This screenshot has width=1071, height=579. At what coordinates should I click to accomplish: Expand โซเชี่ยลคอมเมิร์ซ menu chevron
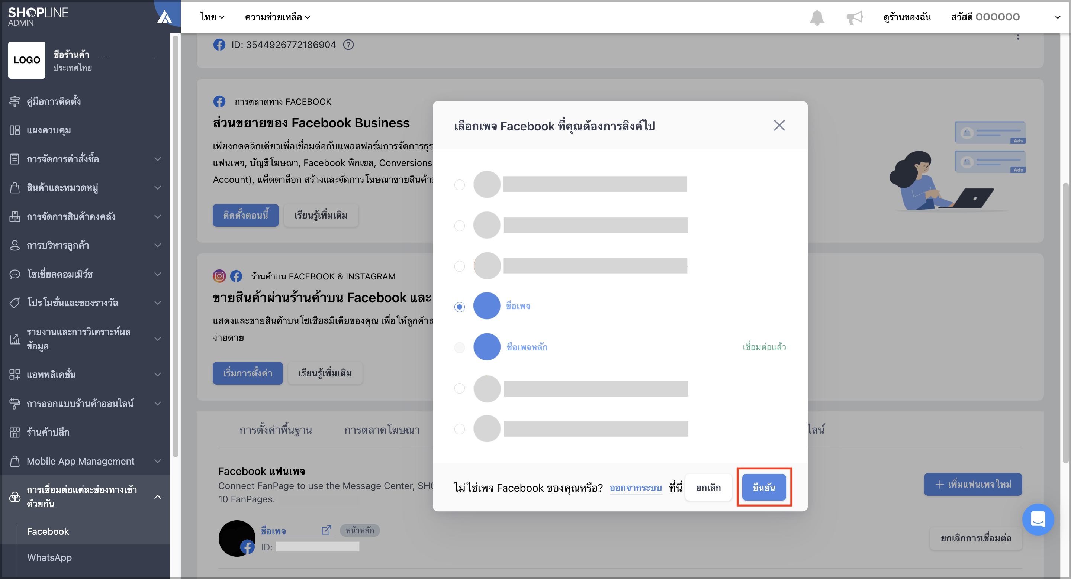point(158,274)
